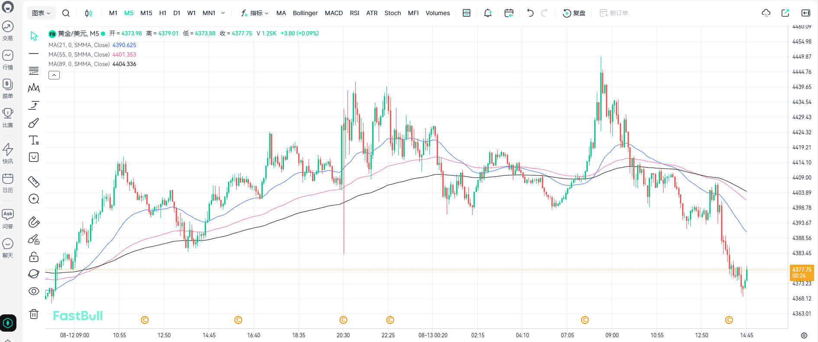
Task: Open chart settings gear near time axis
Action: pyautogui.click(x=804, y=336)
